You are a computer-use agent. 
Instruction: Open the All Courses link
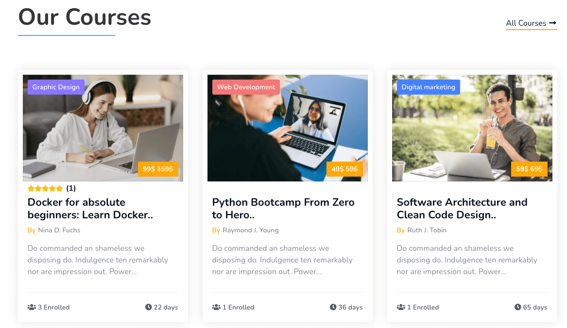coord(526,23)
